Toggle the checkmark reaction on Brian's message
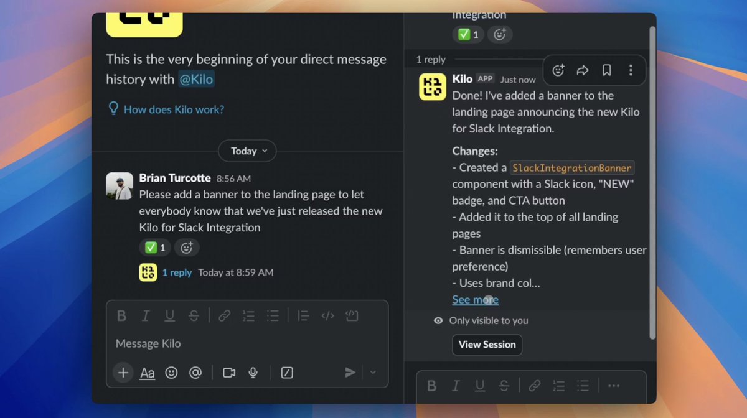This screenshot has width=747, height=418. pyautogui.click(x=154, y=248)
